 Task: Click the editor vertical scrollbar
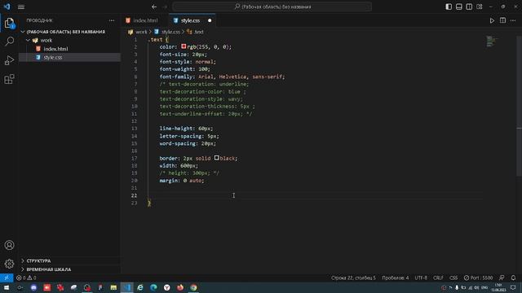click(x=519, y=107)
